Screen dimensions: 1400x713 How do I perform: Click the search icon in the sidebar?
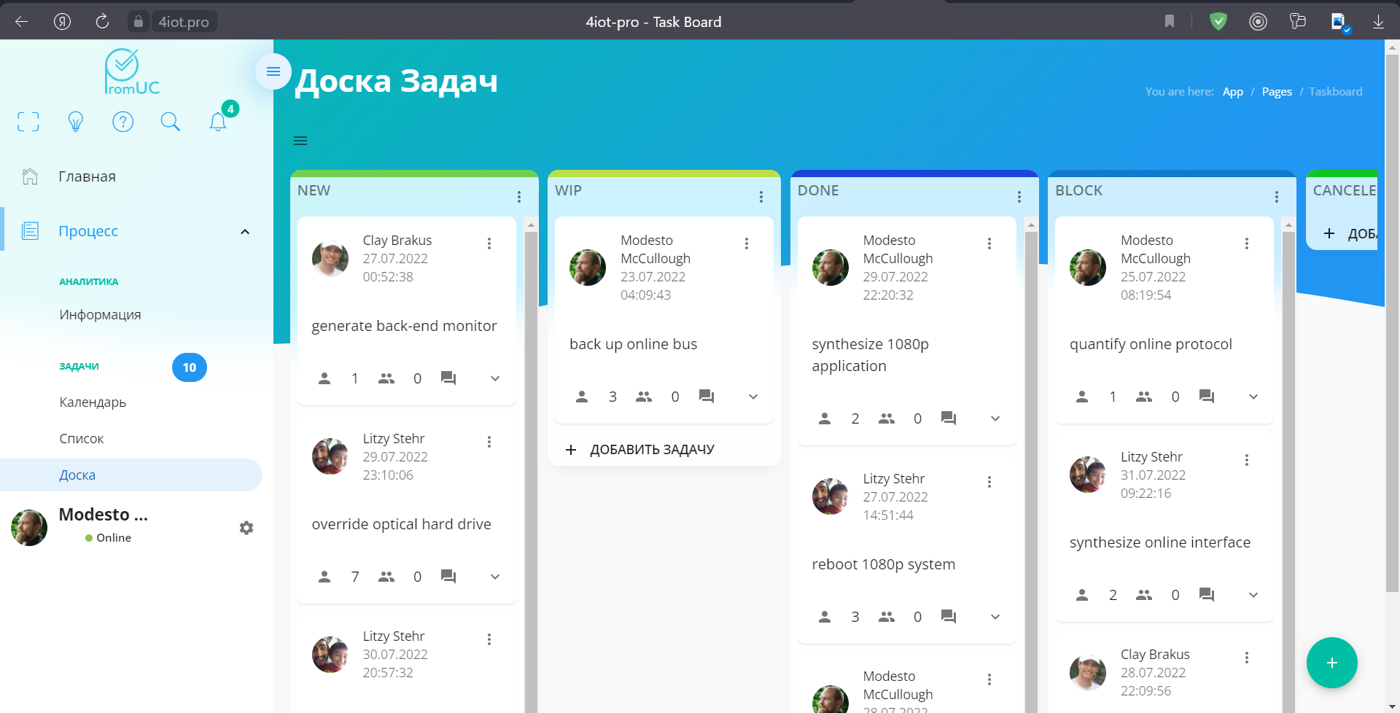(170, 122)
